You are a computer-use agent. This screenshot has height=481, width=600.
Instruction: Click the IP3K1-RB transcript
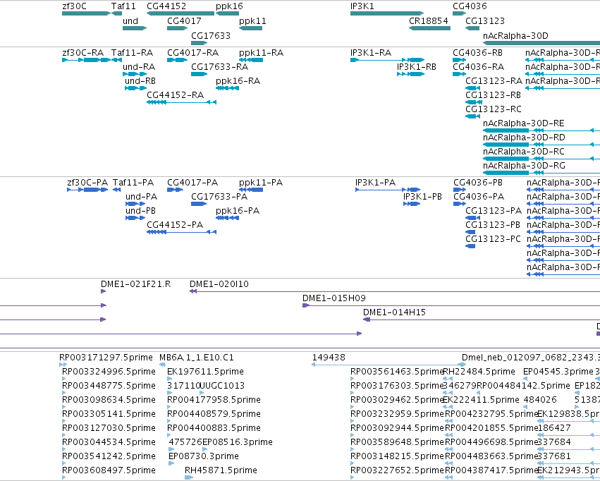click(410, 74)
